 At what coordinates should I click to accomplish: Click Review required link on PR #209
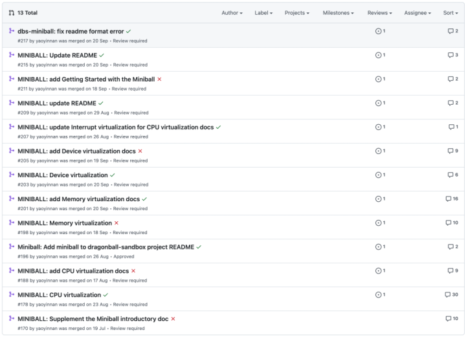tap(131, 113)
